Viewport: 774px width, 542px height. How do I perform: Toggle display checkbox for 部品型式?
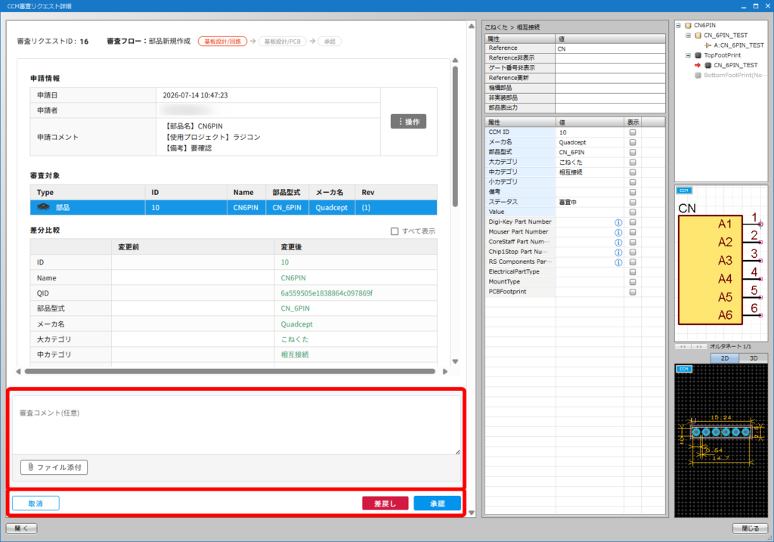tap(633, 153)
